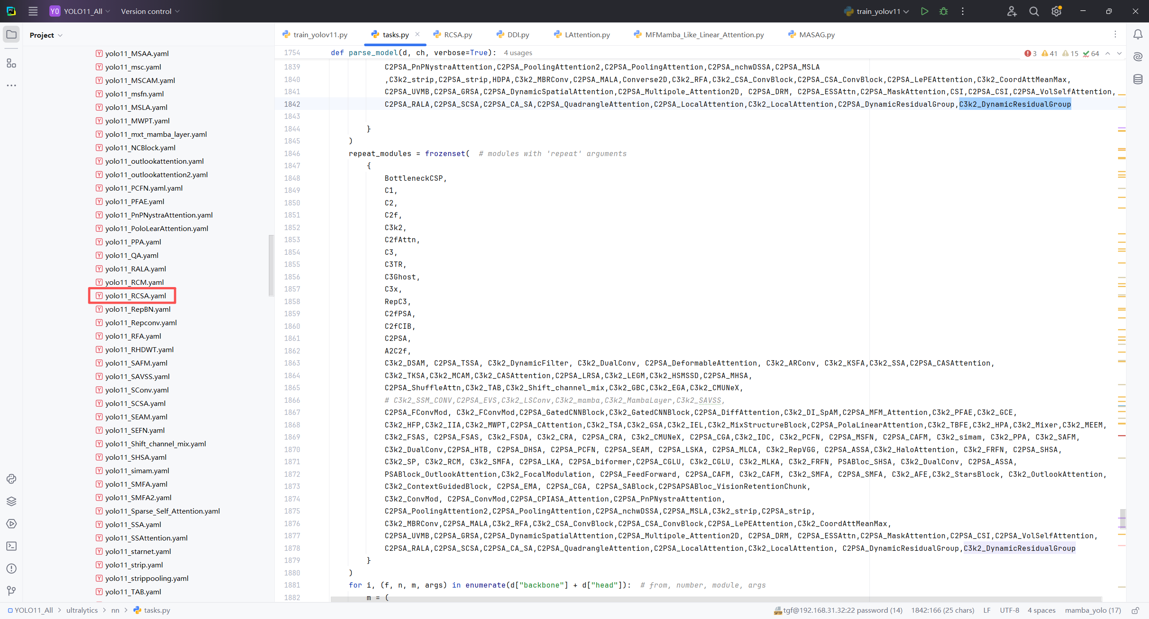Open the Terminal tool window
This screenshot has width=1149, height=619.
pyautogui.click(x=11, y=546)
